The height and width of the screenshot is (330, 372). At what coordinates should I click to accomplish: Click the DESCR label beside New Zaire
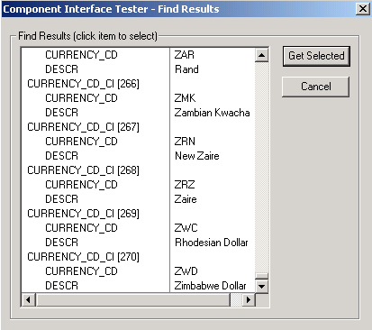tap(61, 156)
